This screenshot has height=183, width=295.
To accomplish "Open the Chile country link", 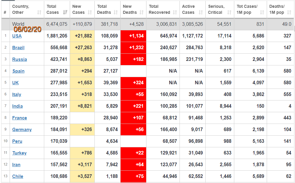I will [18, 176].
